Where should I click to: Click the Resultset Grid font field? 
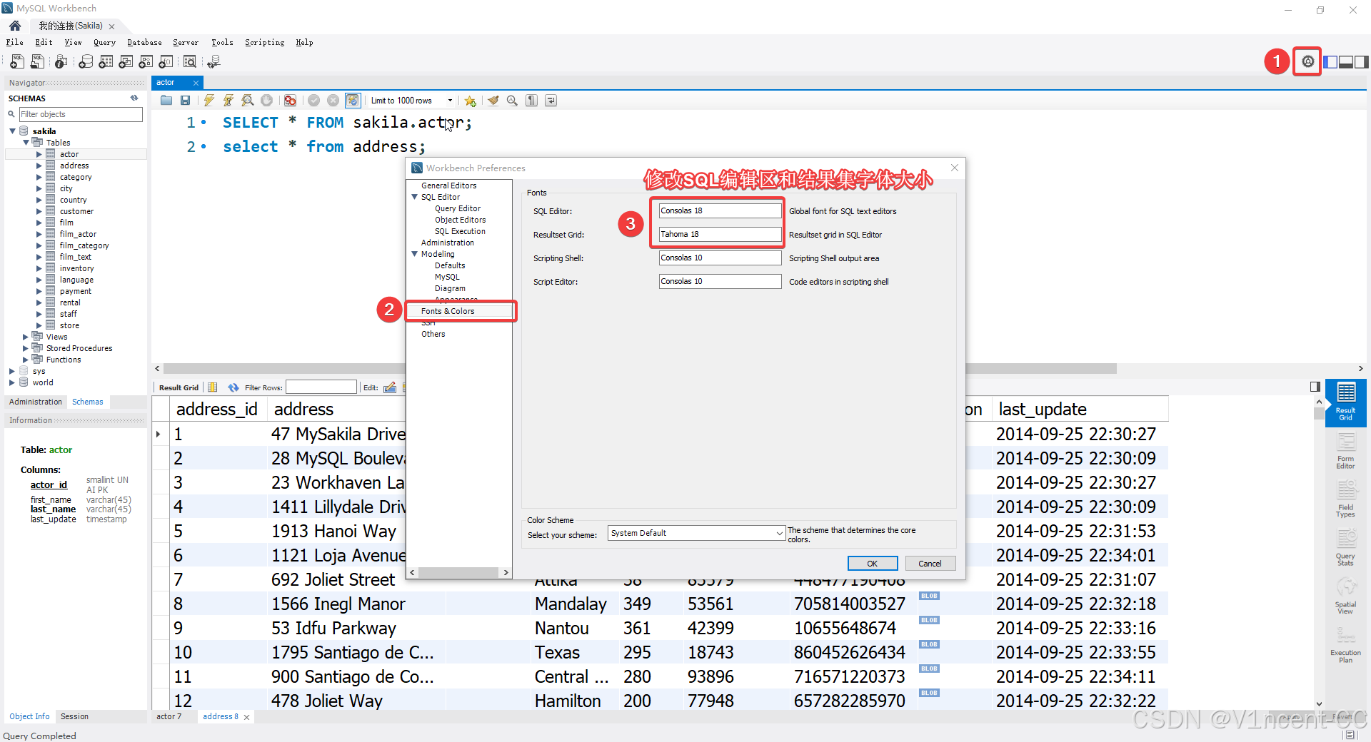[x=720, y=235]
